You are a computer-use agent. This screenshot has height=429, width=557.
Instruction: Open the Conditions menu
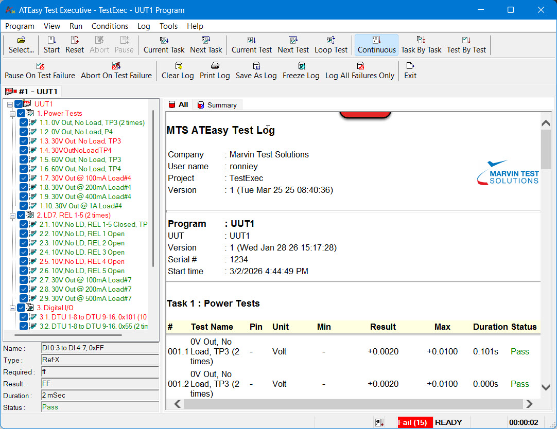pyautogui.click(x=110, y=26)
